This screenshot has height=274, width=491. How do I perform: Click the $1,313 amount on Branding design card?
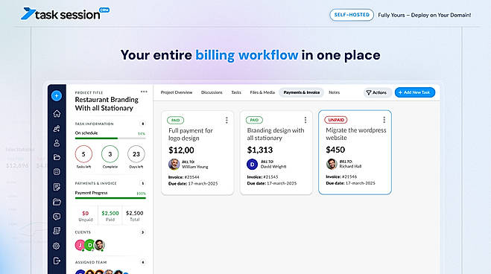tap(260, 150)
